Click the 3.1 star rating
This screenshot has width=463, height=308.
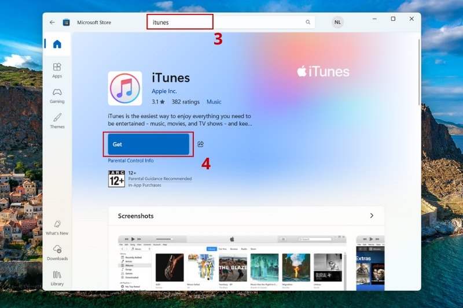click(x=158, y=102)
